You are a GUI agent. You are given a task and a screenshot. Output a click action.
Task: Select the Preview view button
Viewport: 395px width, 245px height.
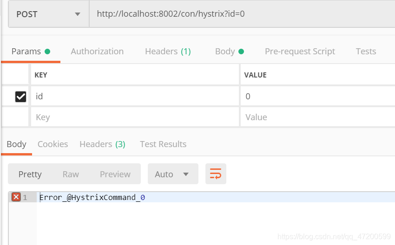pos(115,174)
